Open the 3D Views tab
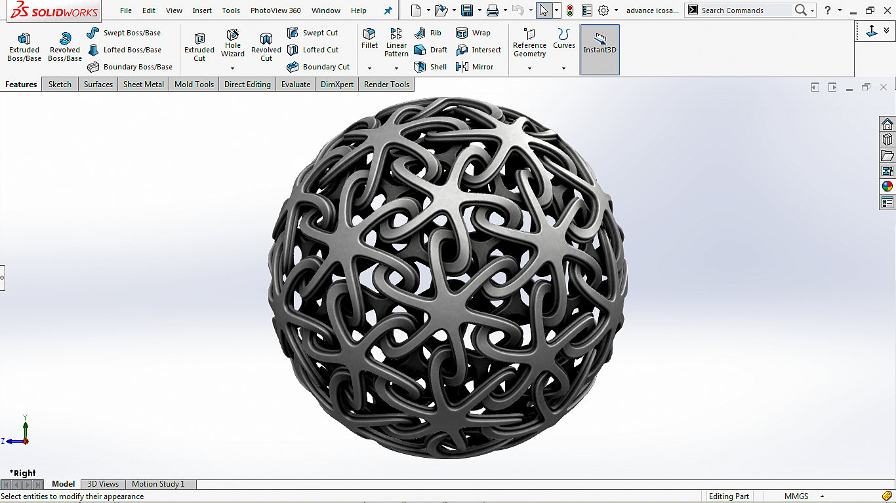 pos(103,484)
